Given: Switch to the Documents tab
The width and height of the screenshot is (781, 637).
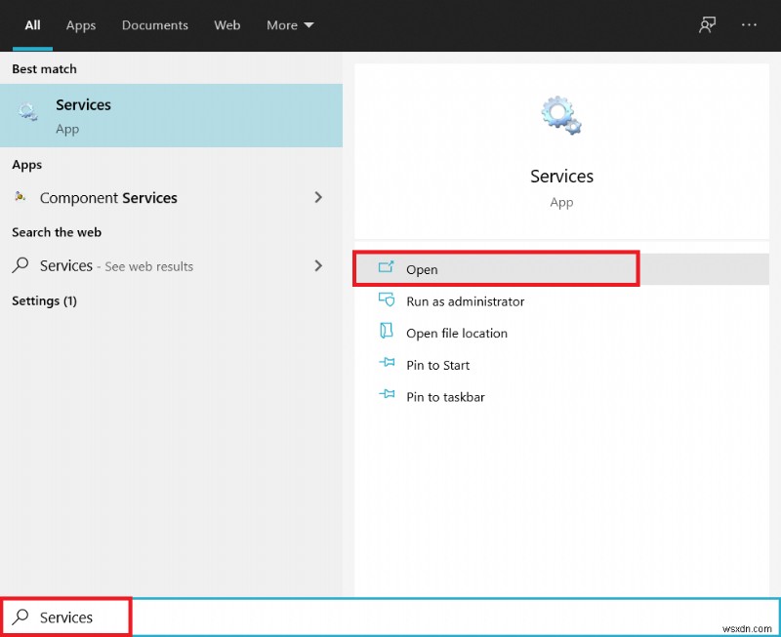Looking at the screenshot, I should point(154,25).
